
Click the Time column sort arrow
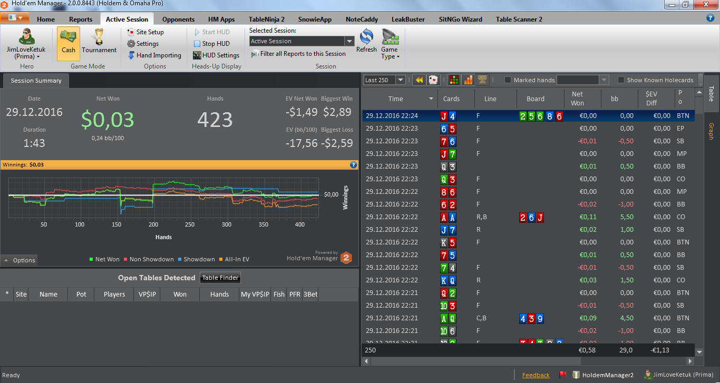(x=431, y=99)
